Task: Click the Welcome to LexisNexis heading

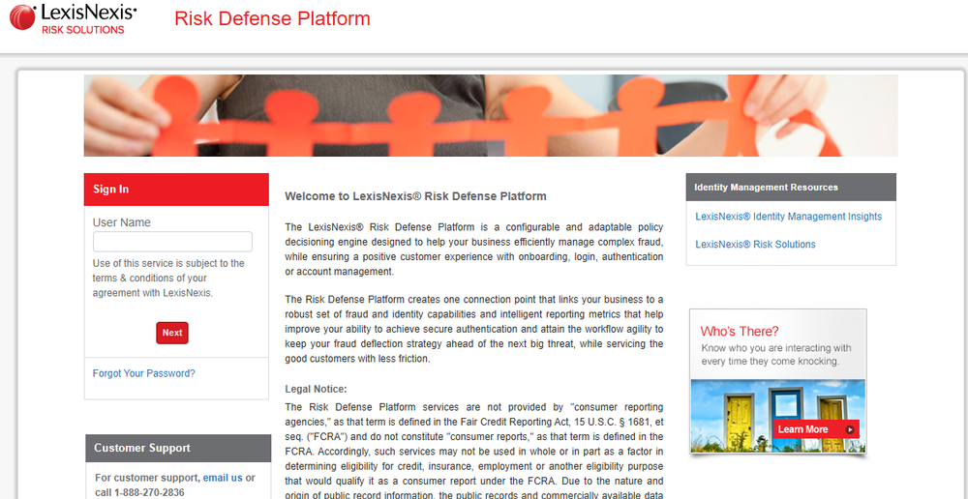Action: click(x=415, y=196)
